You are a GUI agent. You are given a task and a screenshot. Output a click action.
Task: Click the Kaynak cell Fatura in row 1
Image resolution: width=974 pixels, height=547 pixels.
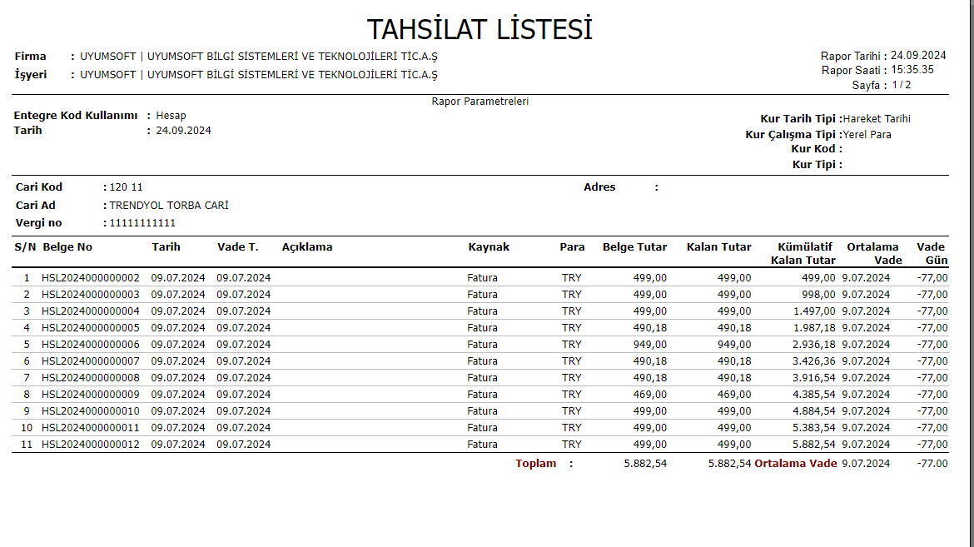pyautogui.click(x=482, y=278)
